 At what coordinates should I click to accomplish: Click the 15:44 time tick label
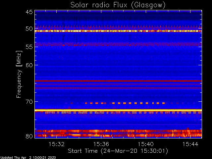pos(190,144)
